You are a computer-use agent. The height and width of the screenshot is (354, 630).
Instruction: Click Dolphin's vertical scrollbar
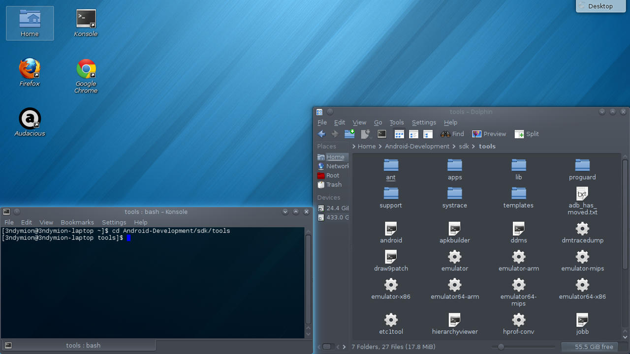click(625, 214)
